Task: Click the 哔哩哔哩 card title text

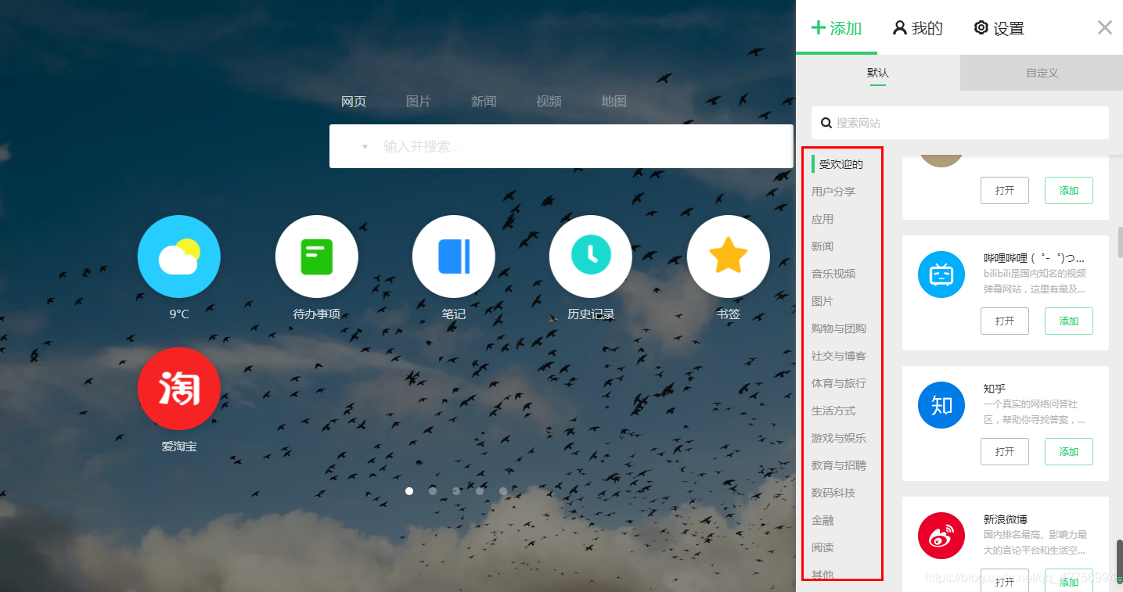Action: 1035,258
